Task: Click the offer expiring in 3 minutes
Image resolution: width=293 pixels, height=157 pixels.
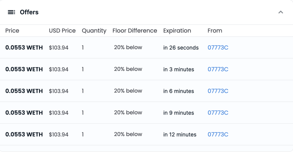Action: click(x=146, y=70)
